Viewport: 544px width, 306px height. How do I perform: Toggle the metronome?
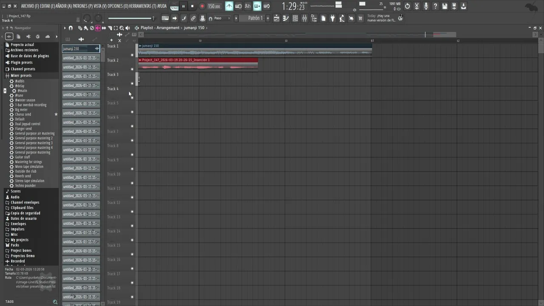[229, 6]
